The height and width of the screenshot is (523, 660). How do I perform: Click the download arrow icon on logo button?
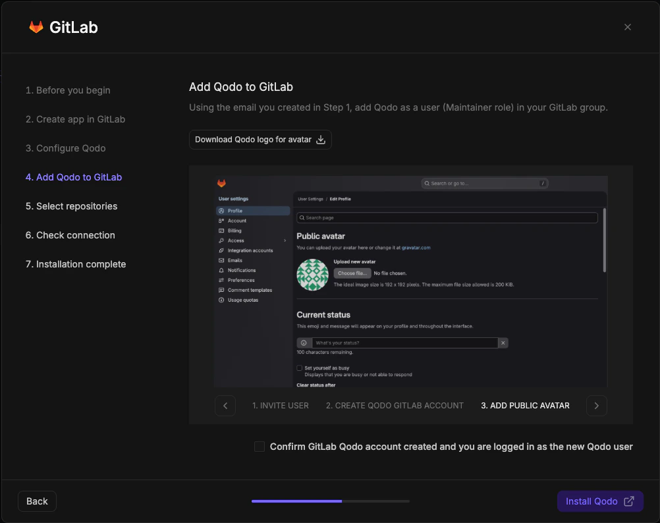321,139
